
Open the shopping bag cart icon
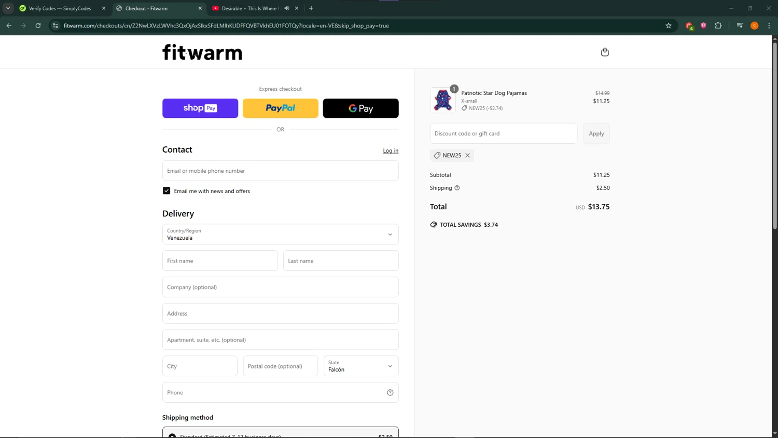pos(605,52)
